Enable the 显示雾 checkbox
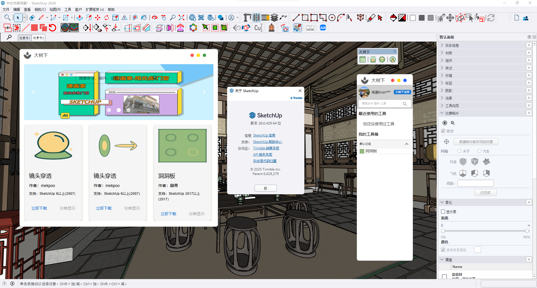Image resolution: width=537 pixels, height=288 pixels. coord(443,212)
